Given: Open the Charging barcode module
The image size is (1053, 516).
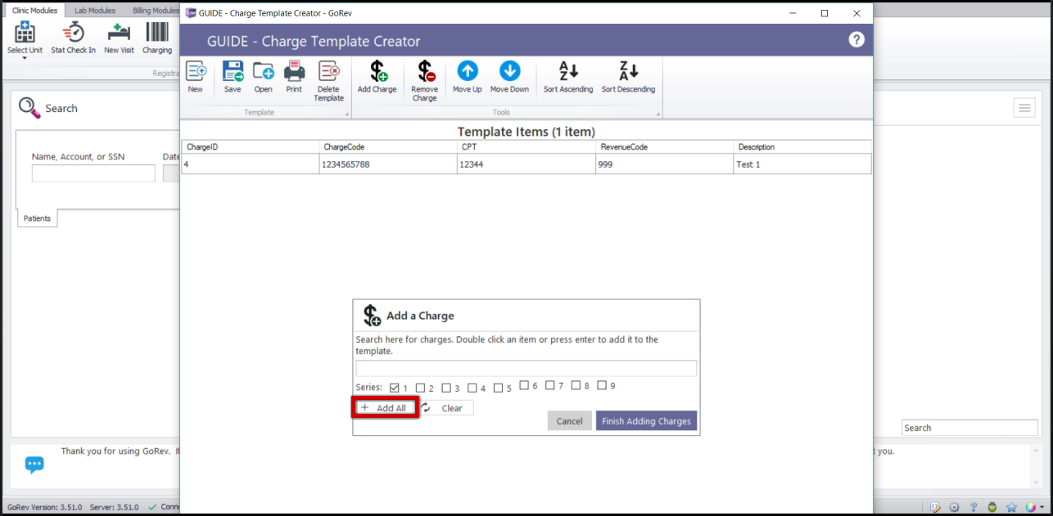Looking at the screenshot, I should click(x=157, y=38).
